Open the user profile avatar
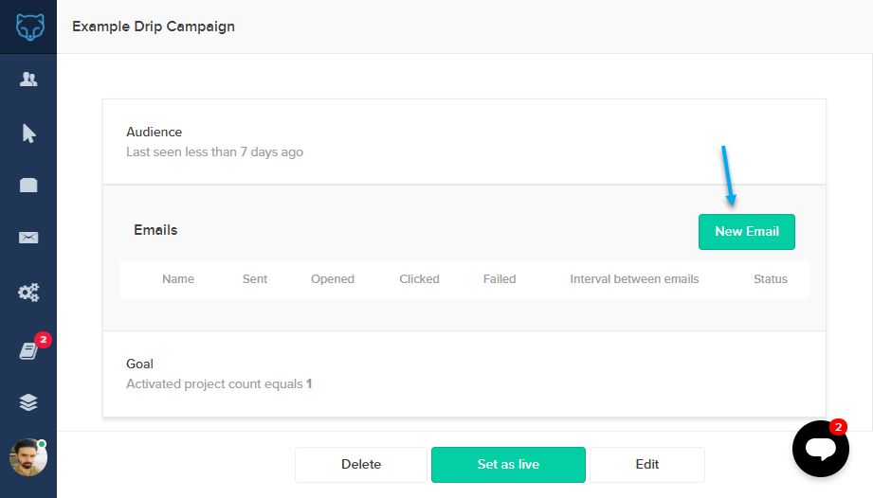The height and width of the screenshot is (498, 873). click(28, 457)
